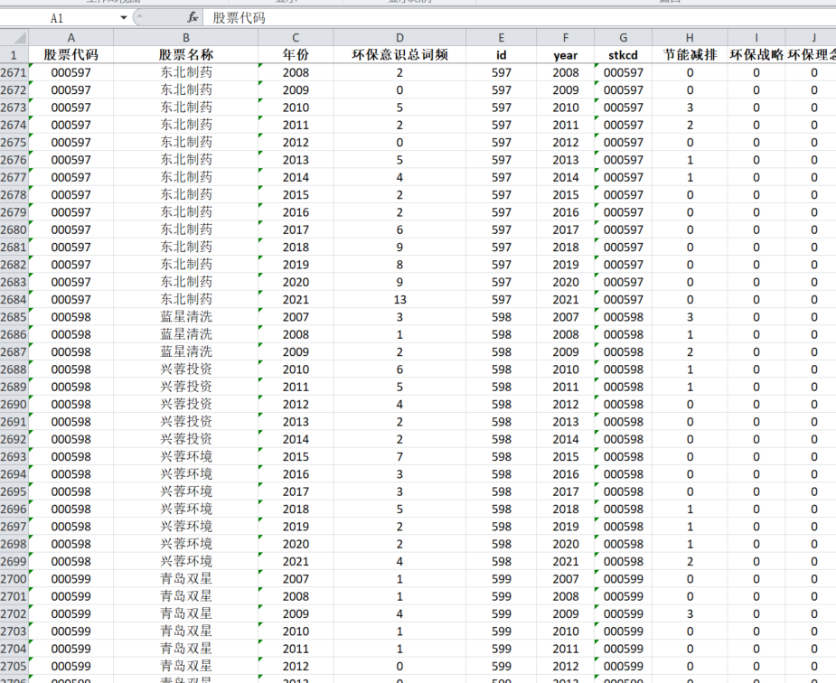Click the id header cell

(502, 55)
